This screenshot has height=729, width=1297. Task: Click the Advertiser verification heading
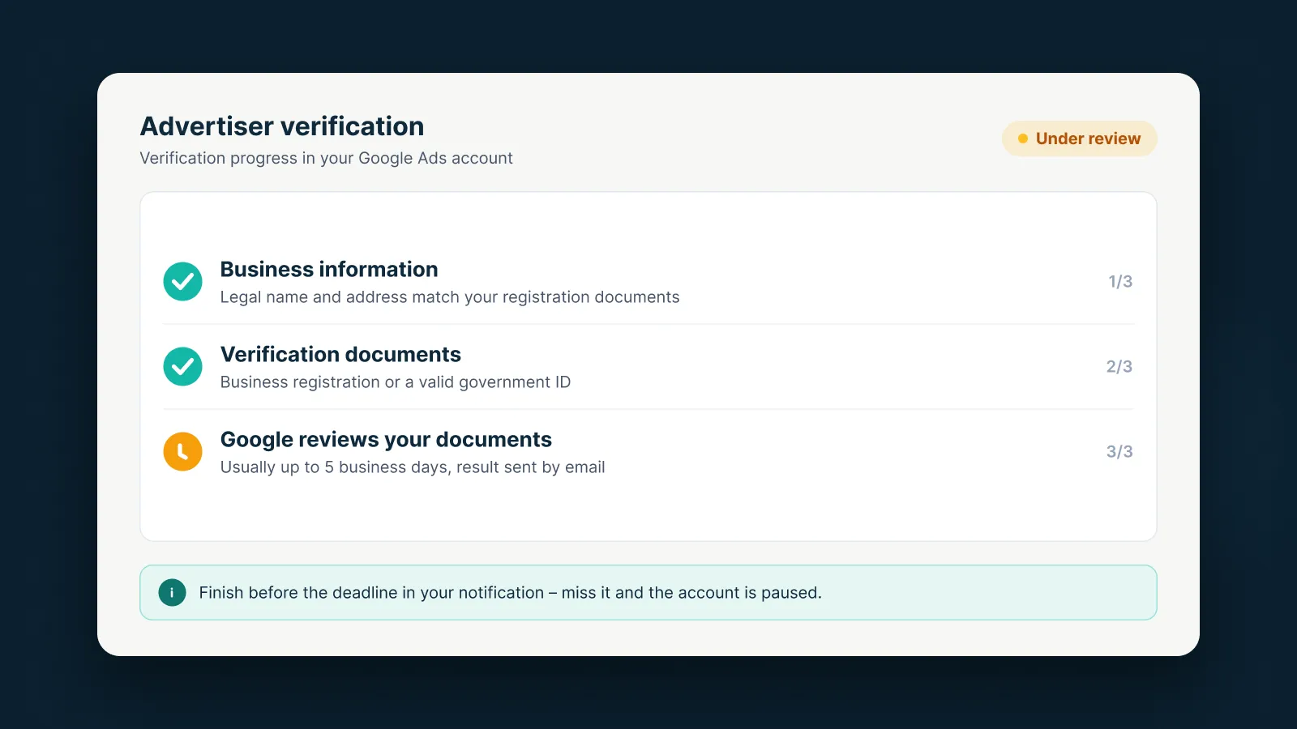pyautogui.click(x=282, y=126)
